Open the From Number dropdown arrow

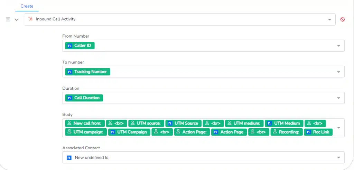click(x=339, y=46)
